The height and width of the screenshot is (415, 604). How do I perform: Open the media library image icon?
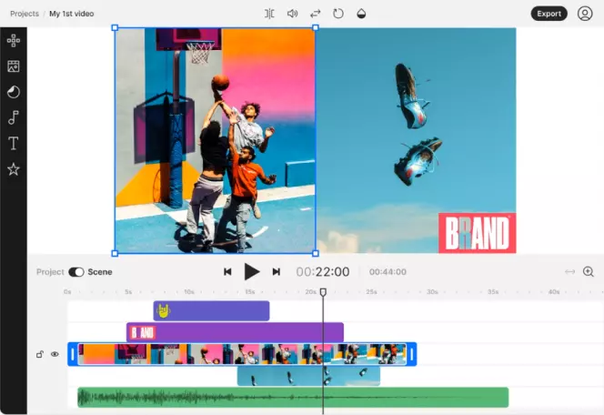click(14, 66)
